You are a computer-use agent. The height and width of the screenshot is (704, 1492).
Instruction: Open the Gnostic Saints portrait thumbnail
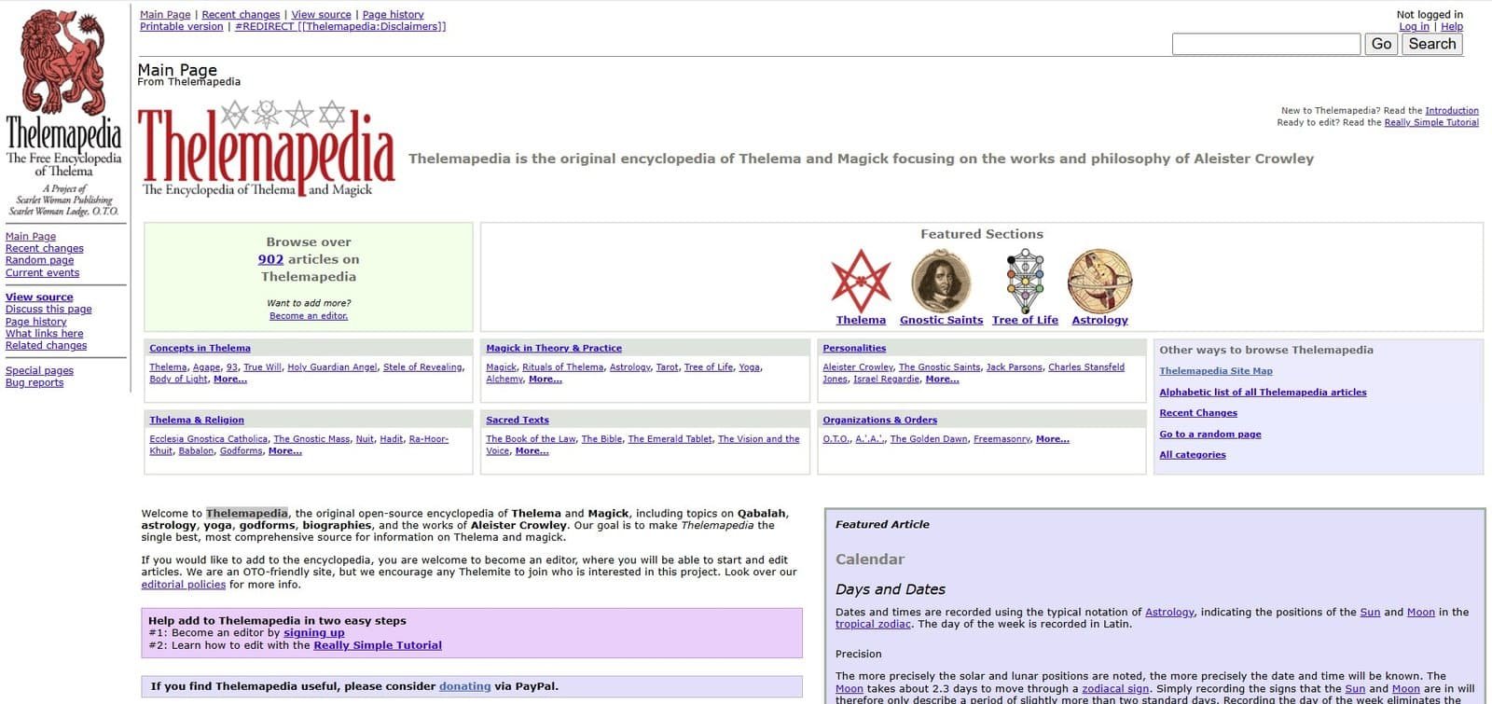click(x=941, y=281)
